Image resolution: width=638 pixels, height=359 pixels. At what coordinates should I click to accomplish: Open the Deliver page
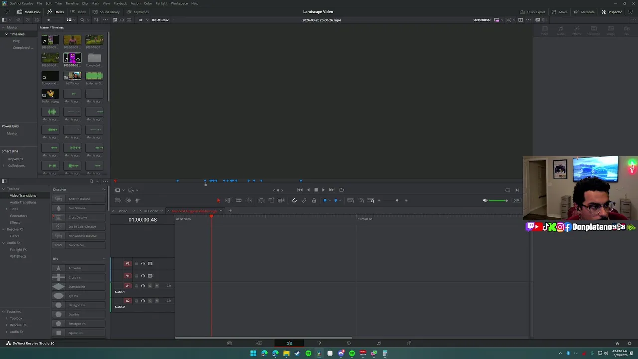(409, 343)
